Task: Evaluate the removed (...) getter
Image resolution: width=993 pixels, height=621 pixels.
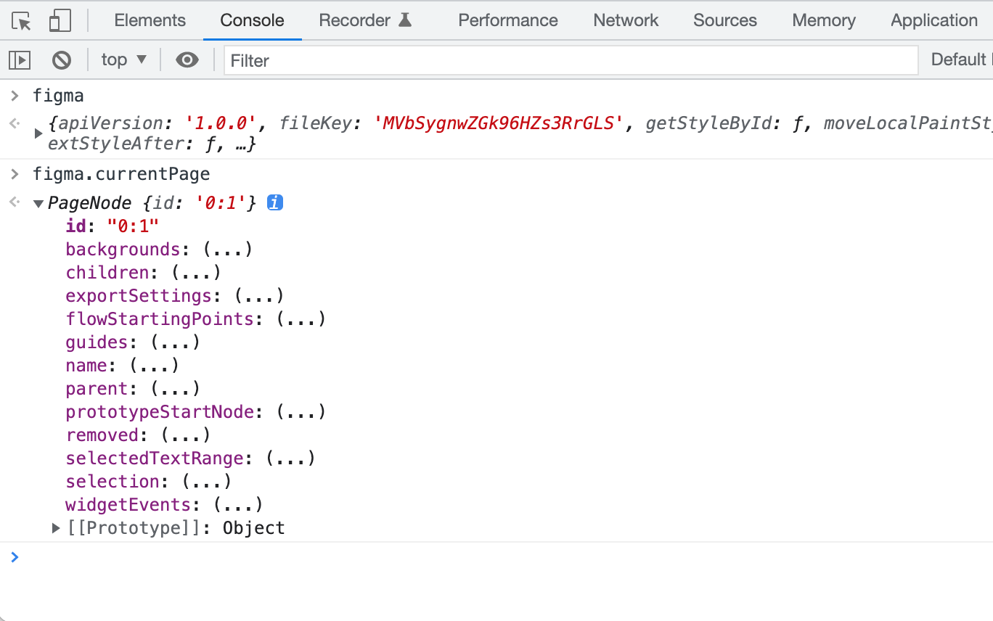Action: 185,435
